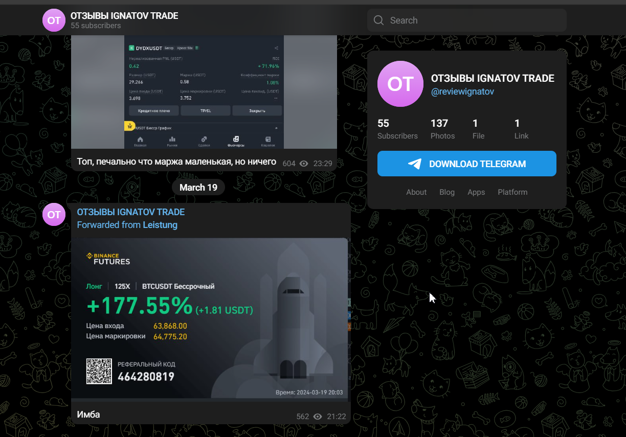Open the 55 Subscribers counter

tap(397, 129)
